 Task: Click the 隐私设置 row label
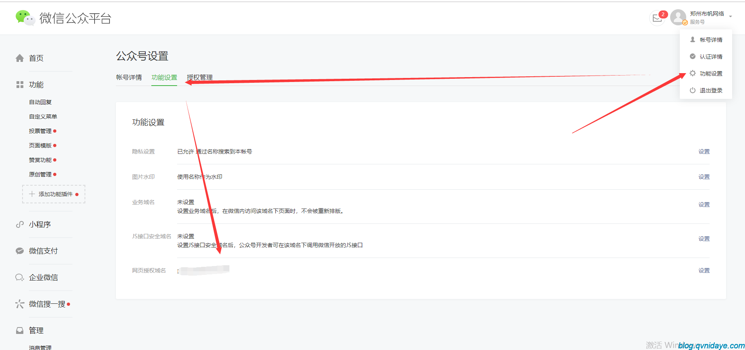click(143, 151)
